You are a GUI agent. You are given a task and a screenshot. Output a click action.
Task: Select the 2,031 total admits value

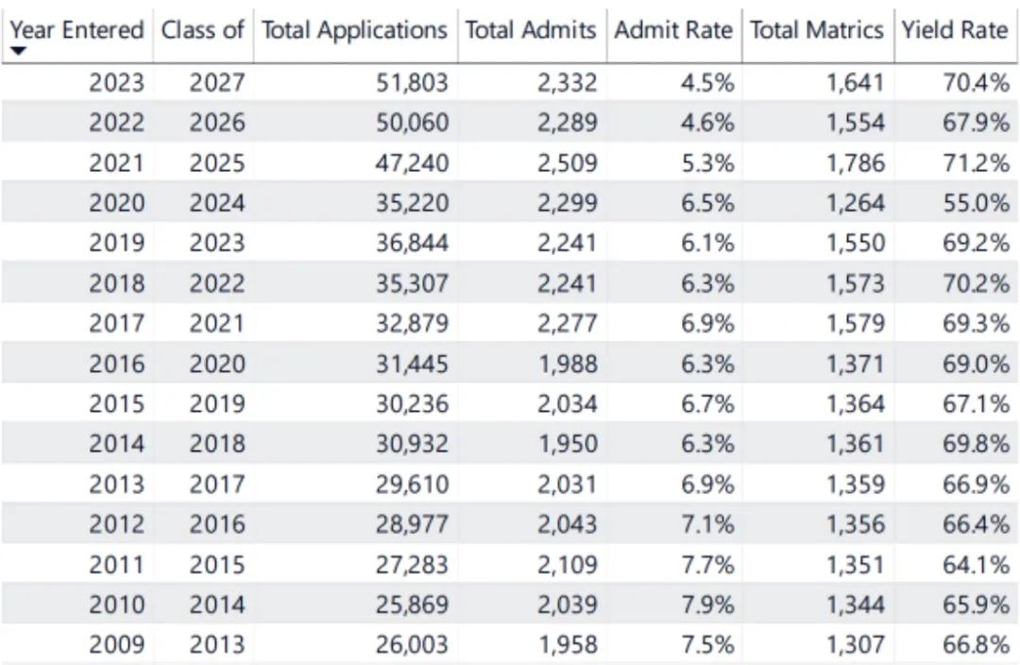tap(567, 485)
